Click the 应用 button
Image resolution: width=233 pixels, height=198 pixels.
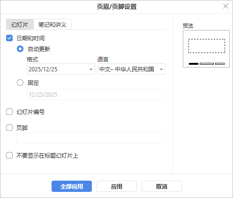[x=117, y=186]
